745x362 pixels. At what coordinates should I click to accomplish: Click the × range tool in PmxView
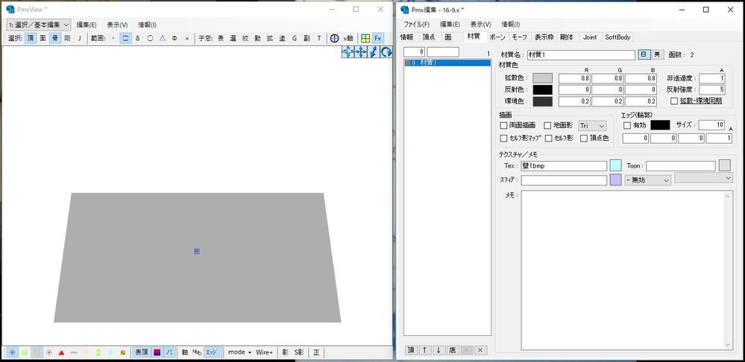coord(187,39)
